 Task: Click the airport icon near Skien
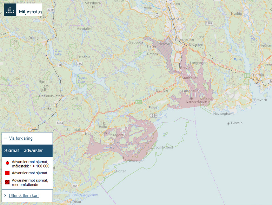pos(157,15)
